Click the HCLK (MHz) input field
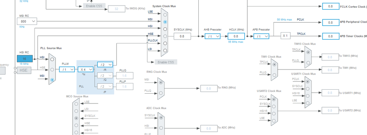The height and width of the screenshot is (135, 367). click(236, 36)
